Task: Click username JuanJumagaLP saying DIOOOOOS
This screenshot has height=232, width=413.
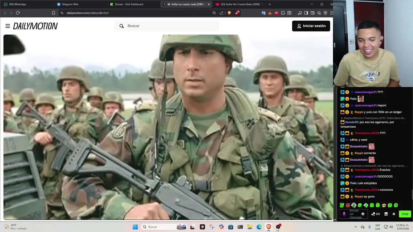Action: tap(365, 177)
